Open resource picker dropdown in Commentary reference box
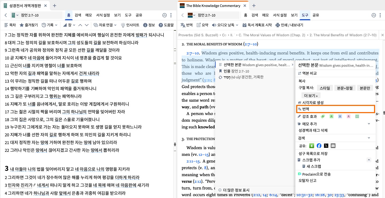The height and width of the screenshot is (198, 385). pos(191,15)
